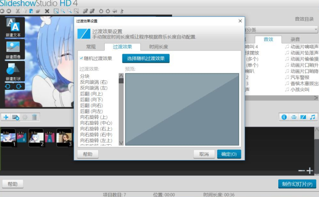Click transition between slides 2 and 3
The image size is (319, 197).
(50, 137)
